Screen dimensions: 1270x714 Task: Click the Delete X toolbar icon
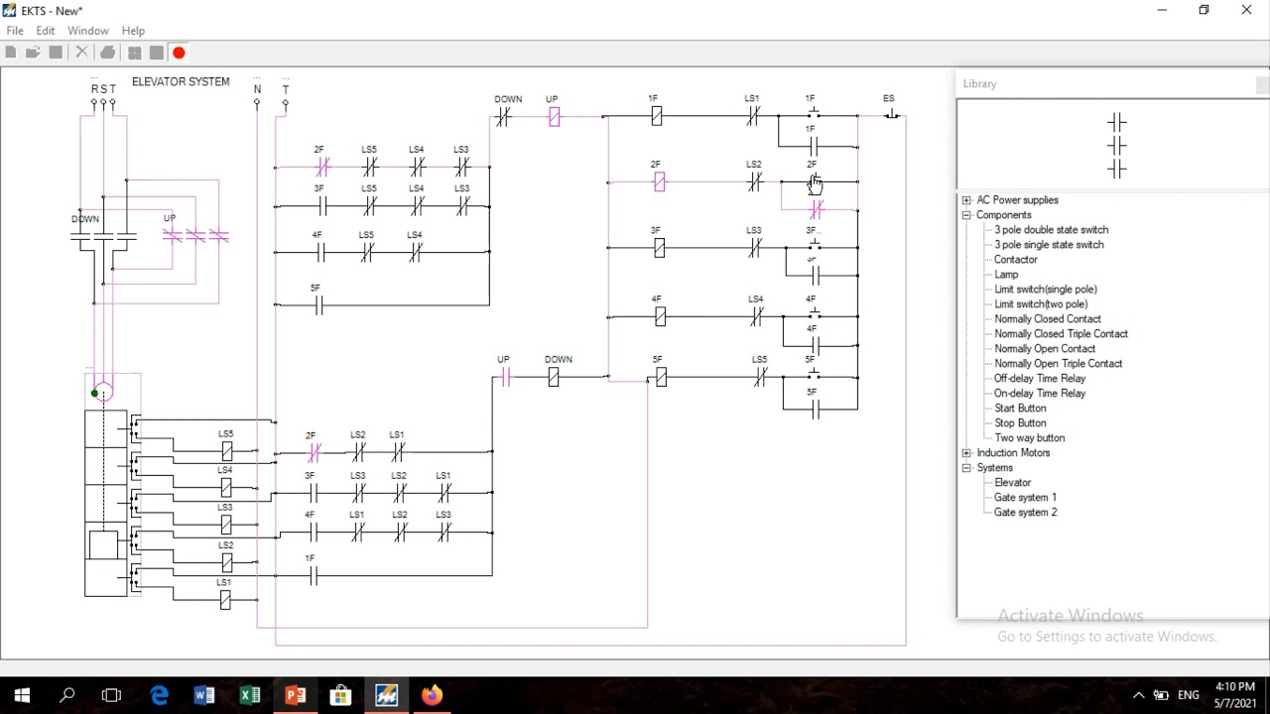82,53
